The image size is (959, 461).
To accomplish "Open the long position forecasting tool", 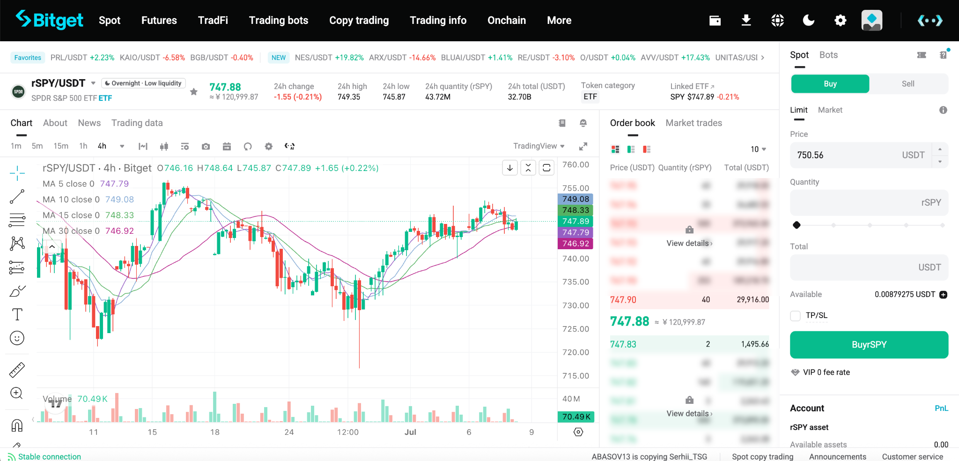I will click(x=17, y=268).
